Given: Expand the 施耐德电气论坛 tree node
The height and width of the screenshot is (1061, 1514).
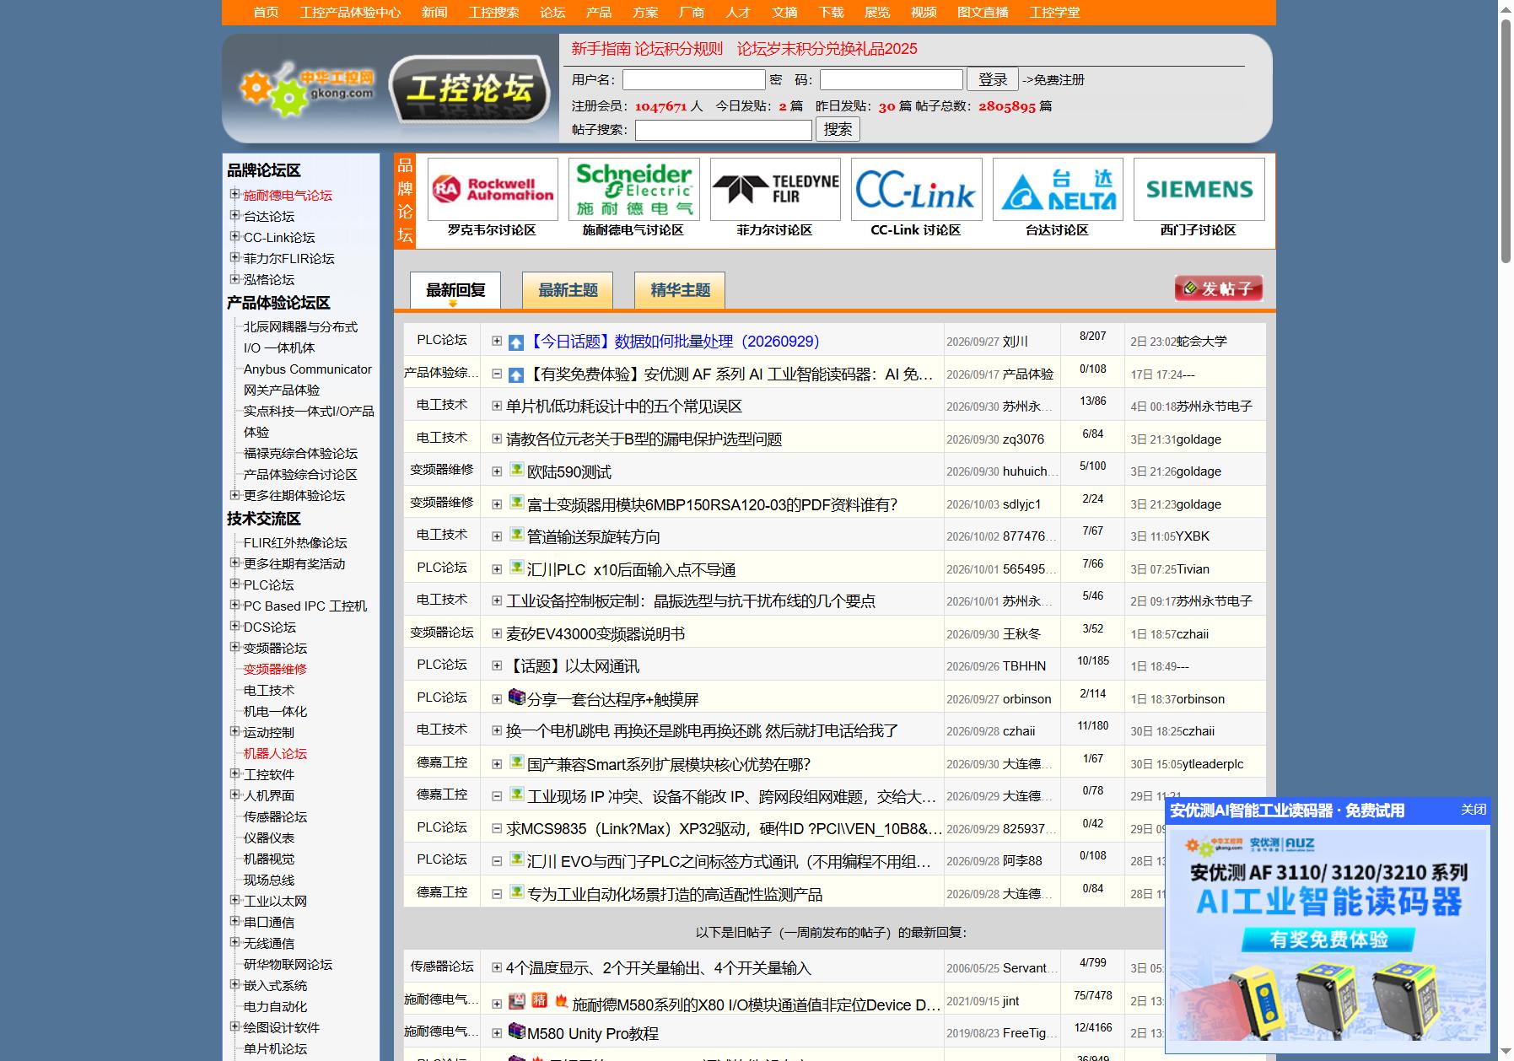Looking at the screenshot, I should (x=235, y=194).
